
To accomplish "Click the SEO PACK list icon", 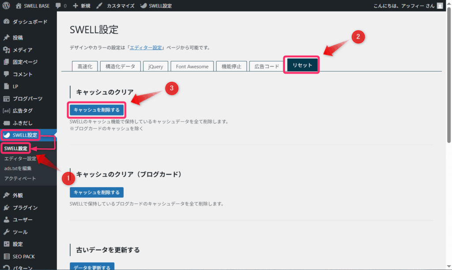I will pyautogui.click(x=6, y=256).
